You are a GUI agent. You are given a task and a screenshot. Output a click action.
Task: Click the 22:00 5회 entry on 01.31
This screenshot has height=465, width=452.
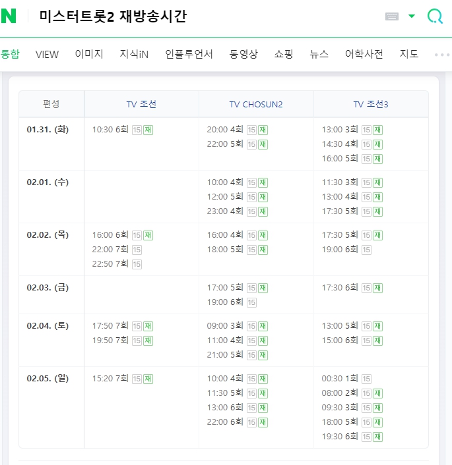(x=225, y=144)
